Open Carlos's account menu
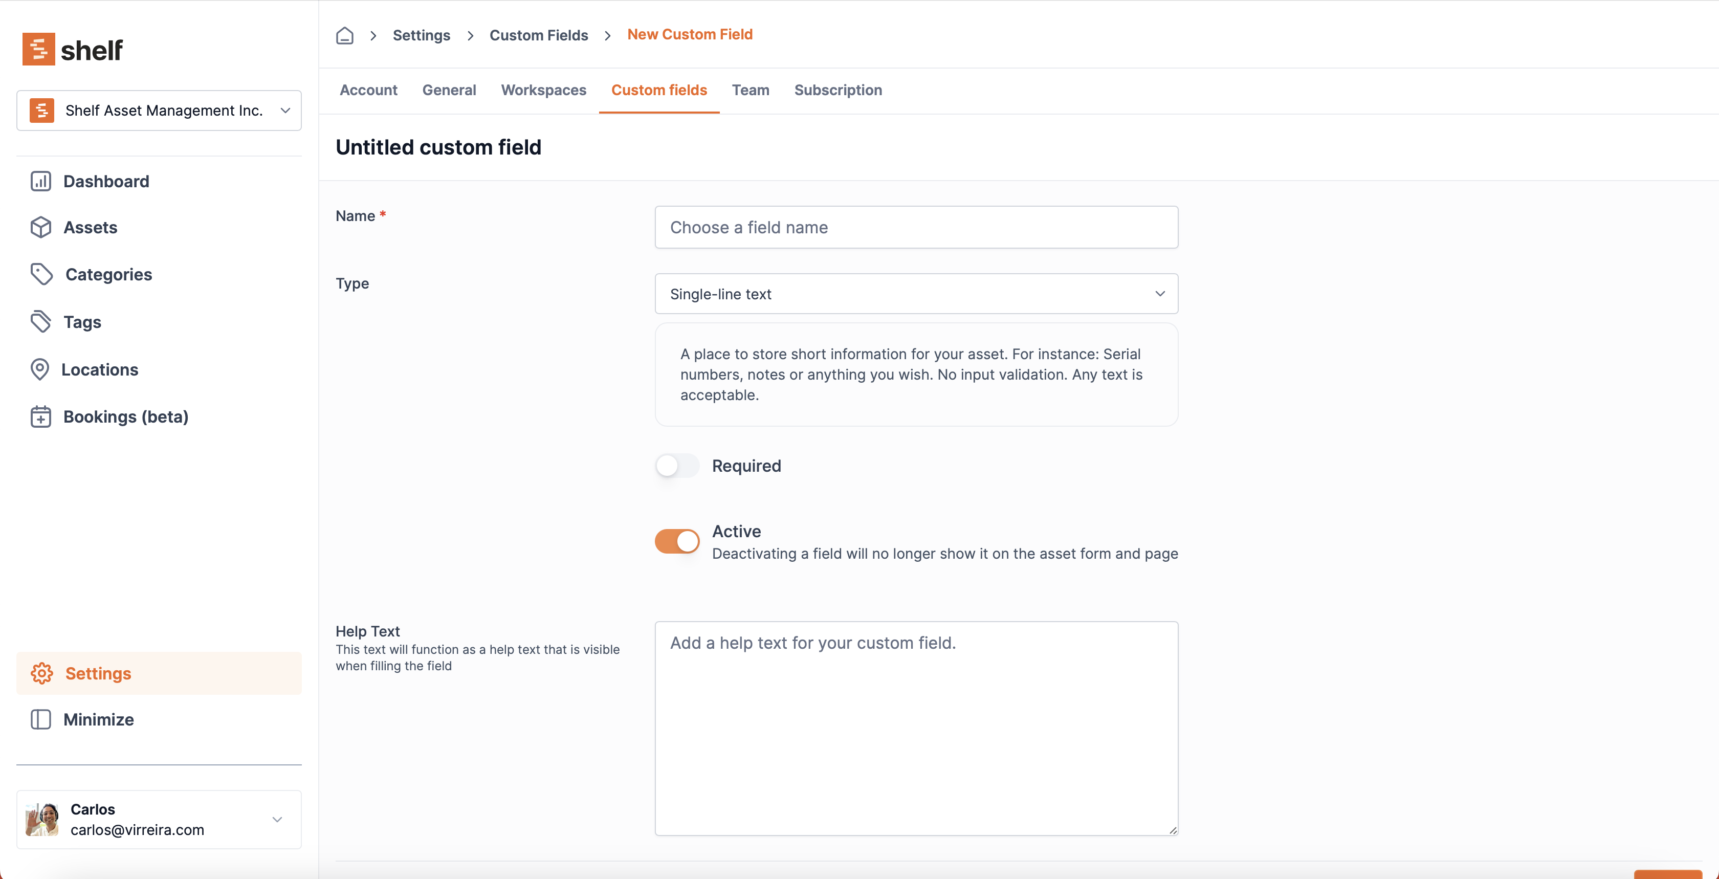 click(278, 819)
